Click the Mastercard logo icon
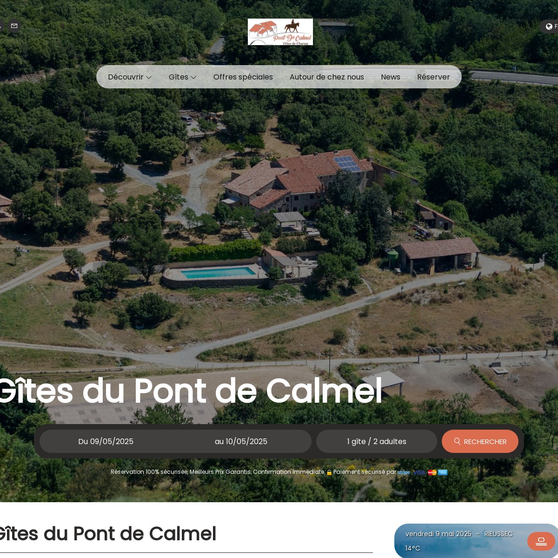 click(432, 472)
